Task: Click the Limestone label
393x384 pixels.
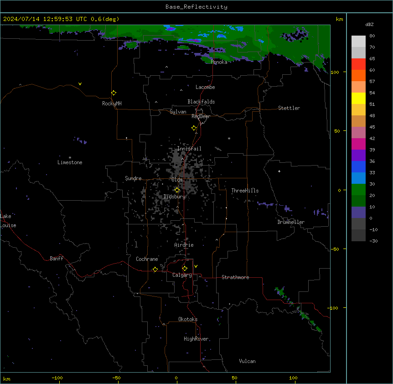Action: click(x=70, y=162)
